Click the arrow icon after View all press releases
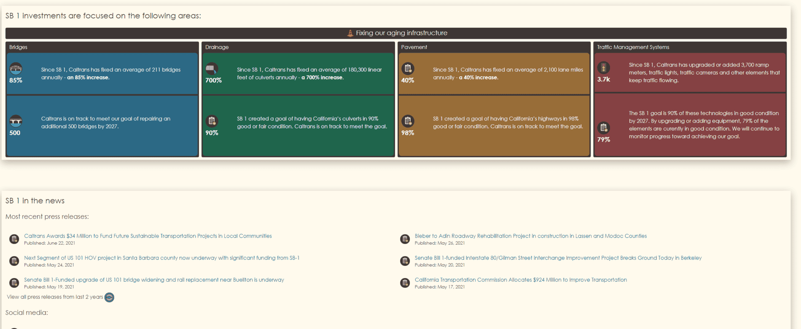Screen dimensions: 801x329 tap(109, 297)
